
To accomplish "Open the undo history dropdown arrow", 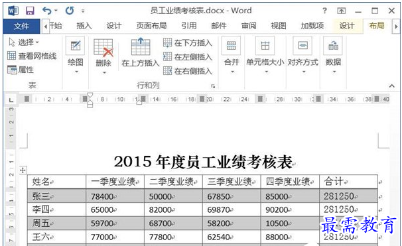I will coord(56,11).
